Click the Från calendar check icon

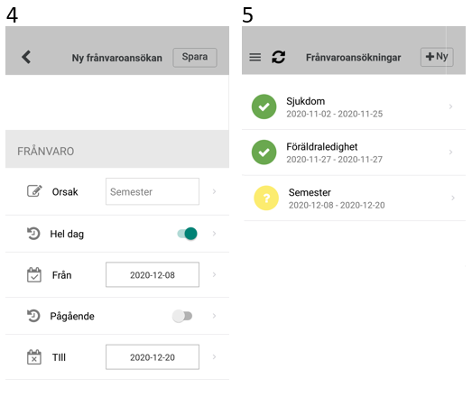pos(34,275)
